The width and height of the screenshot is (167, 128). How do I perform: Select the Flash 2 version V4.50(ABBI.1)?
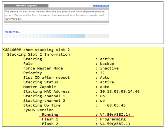point(115,124)
